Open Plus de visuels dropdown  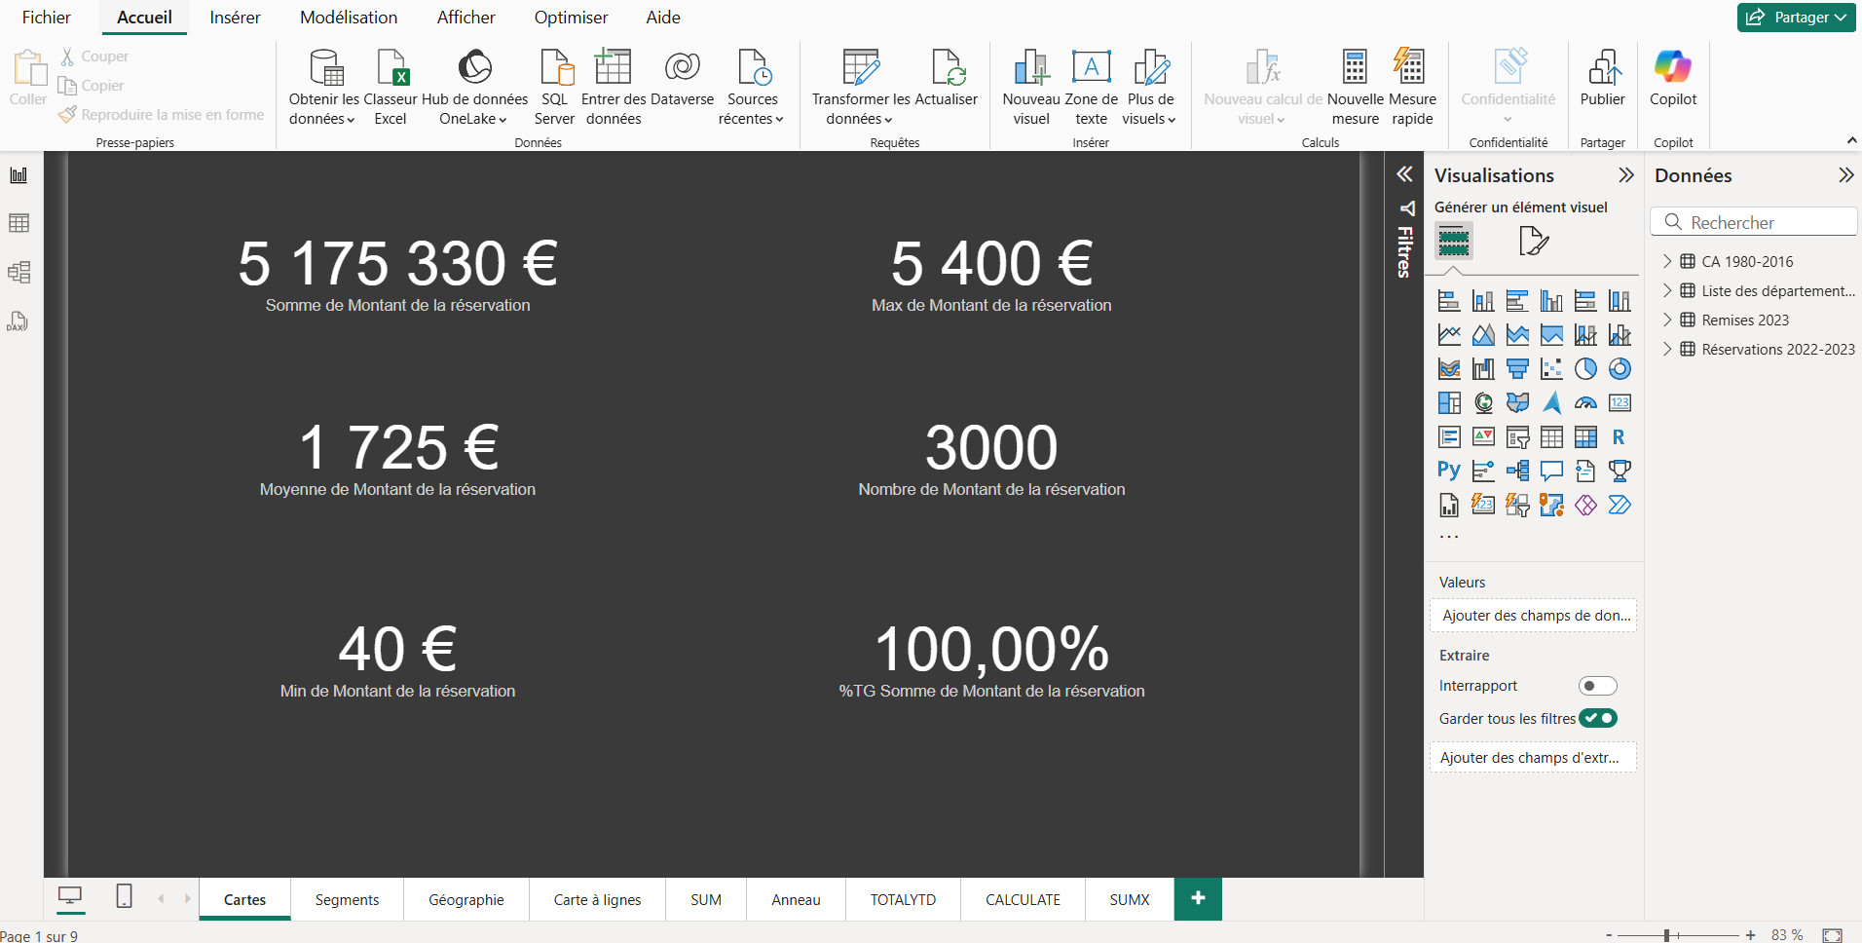[x=1150, y=109]
